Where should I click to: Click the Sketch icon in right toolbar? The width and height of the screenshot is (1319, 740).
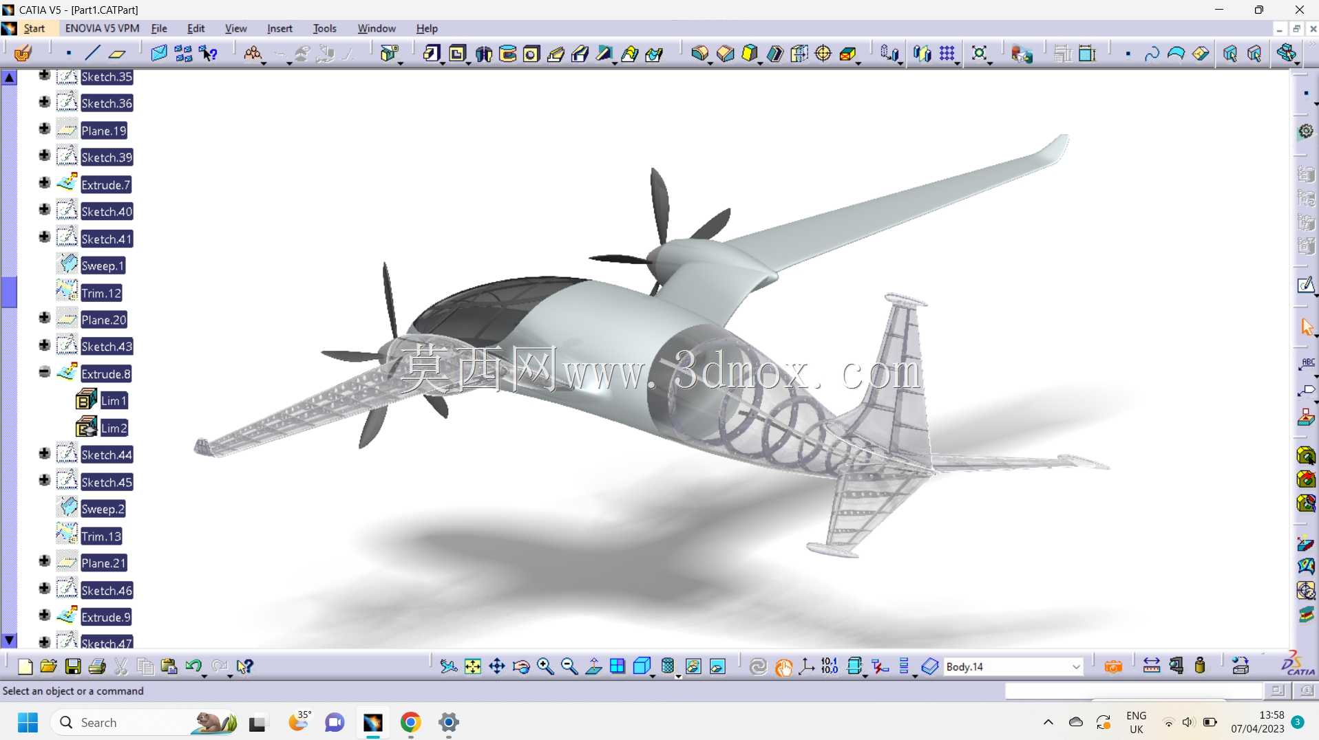[1306, 285]
